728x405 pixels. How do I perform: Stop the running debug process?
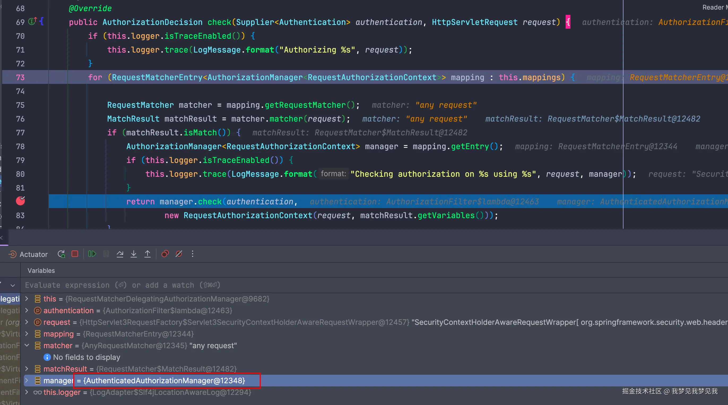[x=75, y=254]
